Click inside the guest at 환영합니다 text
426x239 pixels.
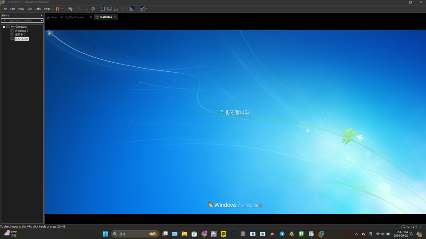[x=238, y=112]
